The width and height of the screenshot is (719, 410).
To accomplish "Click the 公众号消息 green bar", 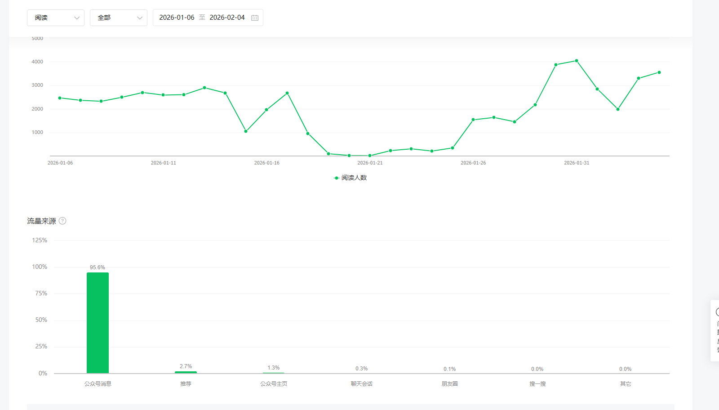I will [x=98, y=323].
